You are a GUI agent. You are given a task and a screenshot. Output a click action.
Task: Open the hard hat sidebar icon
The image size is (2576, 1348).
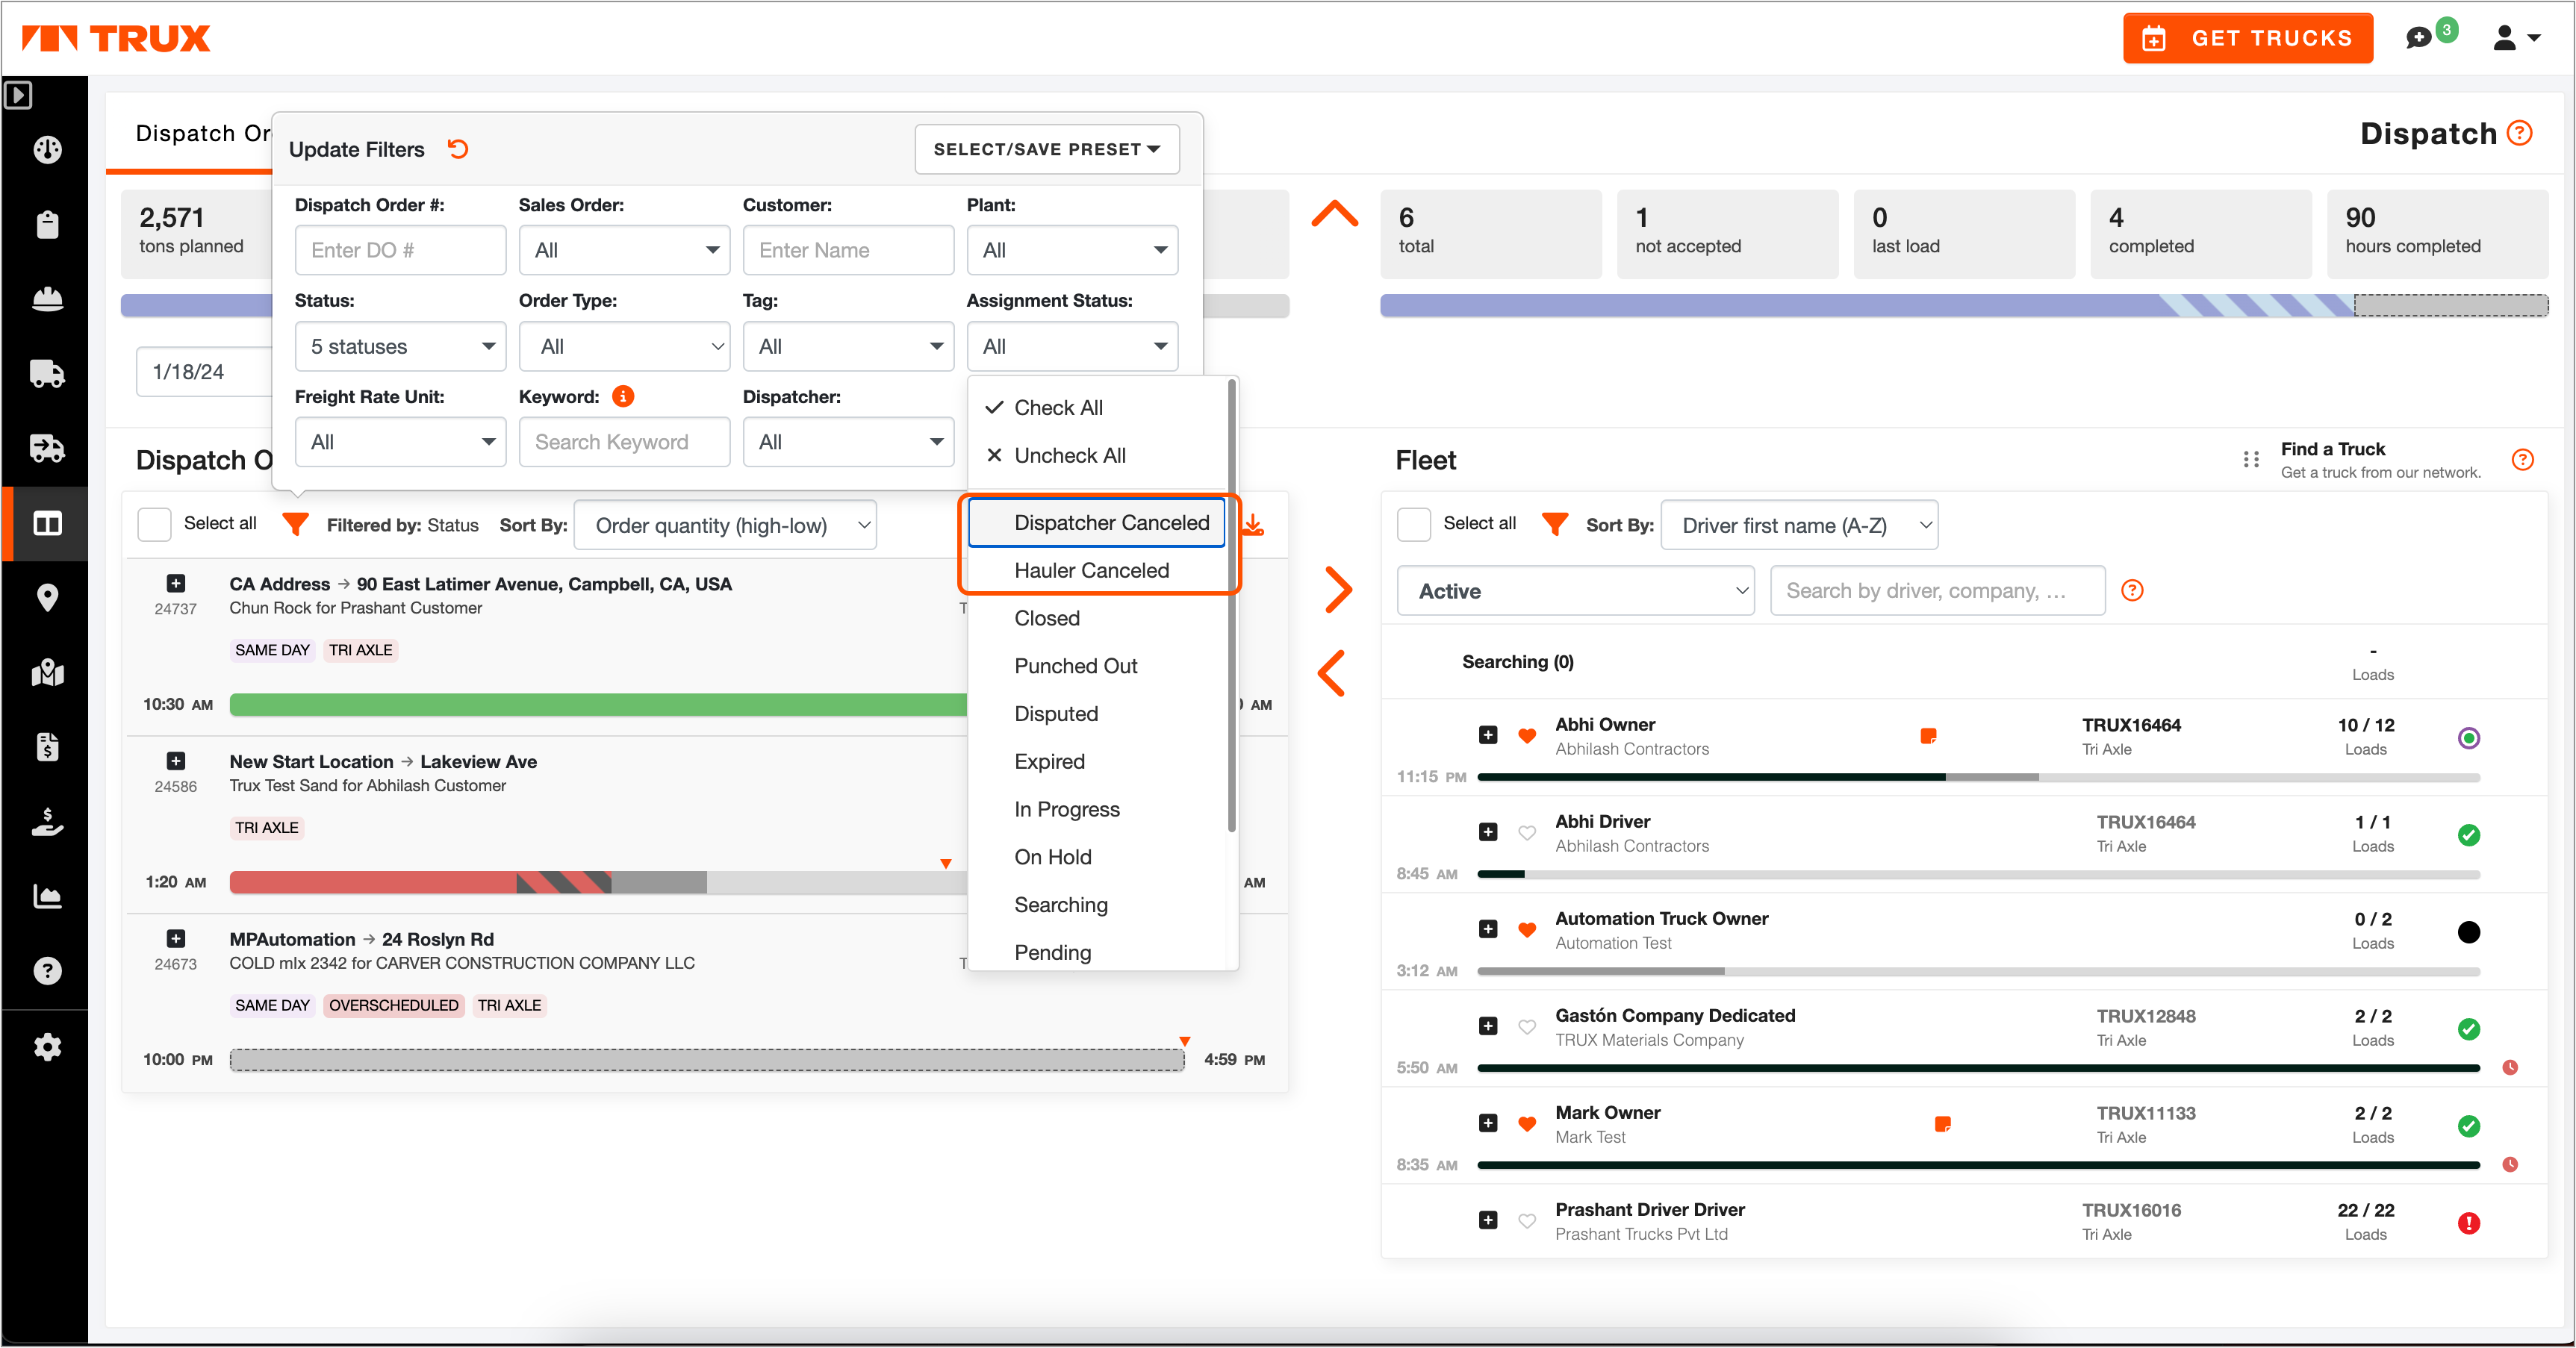click(x=47, y=299)
